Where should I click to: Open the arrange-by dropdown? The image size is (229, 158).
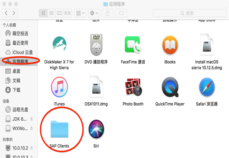click(80, 13)
